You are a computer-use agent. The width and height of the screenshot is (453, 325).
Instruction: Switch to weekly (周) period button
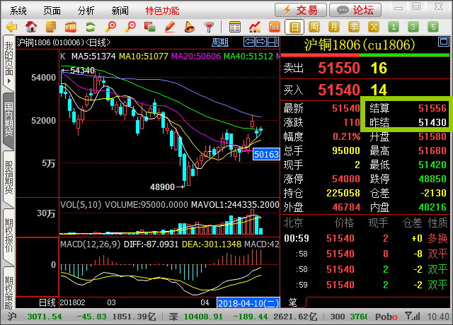(315, 26)
